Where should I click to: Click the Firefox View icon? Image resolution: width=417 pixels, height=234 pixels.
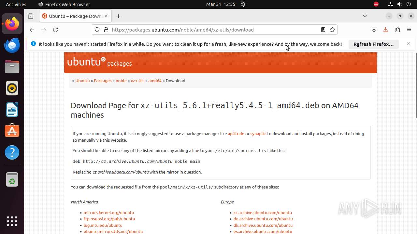pyautogui.click(x=31, y=16)
